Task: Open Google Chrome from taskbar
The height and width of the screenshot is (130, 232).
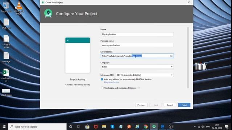Action: 146,127
